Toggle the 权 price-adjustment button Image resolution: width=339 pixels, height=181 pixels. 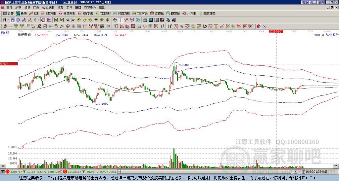[x=43, y=20]
